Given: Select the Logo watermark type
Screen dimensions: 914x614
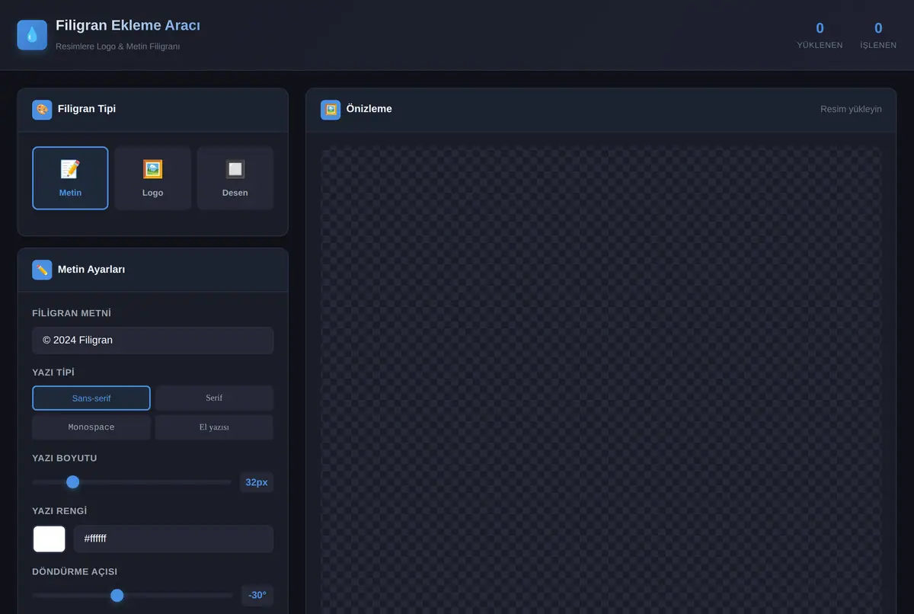Looking at the screenshot, I should 152,178.
